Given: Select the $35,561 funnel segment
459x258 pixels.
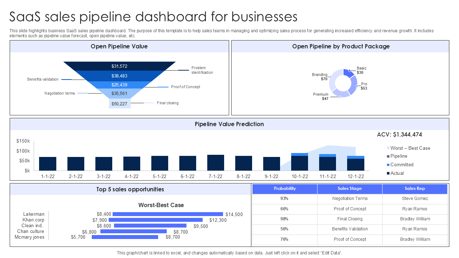Looking at the screenshot, I should click(x=119, y=94).
